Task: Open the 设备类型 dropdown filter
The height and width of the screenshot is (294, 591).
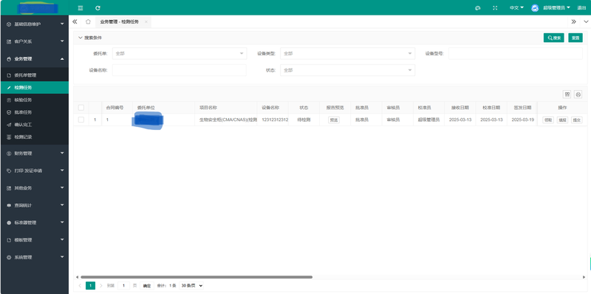Action: pos(347,53)
